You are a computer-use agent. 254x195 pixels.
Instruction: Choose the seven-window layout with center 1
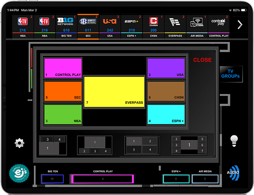pyautogui.click(x=189, y=145)
